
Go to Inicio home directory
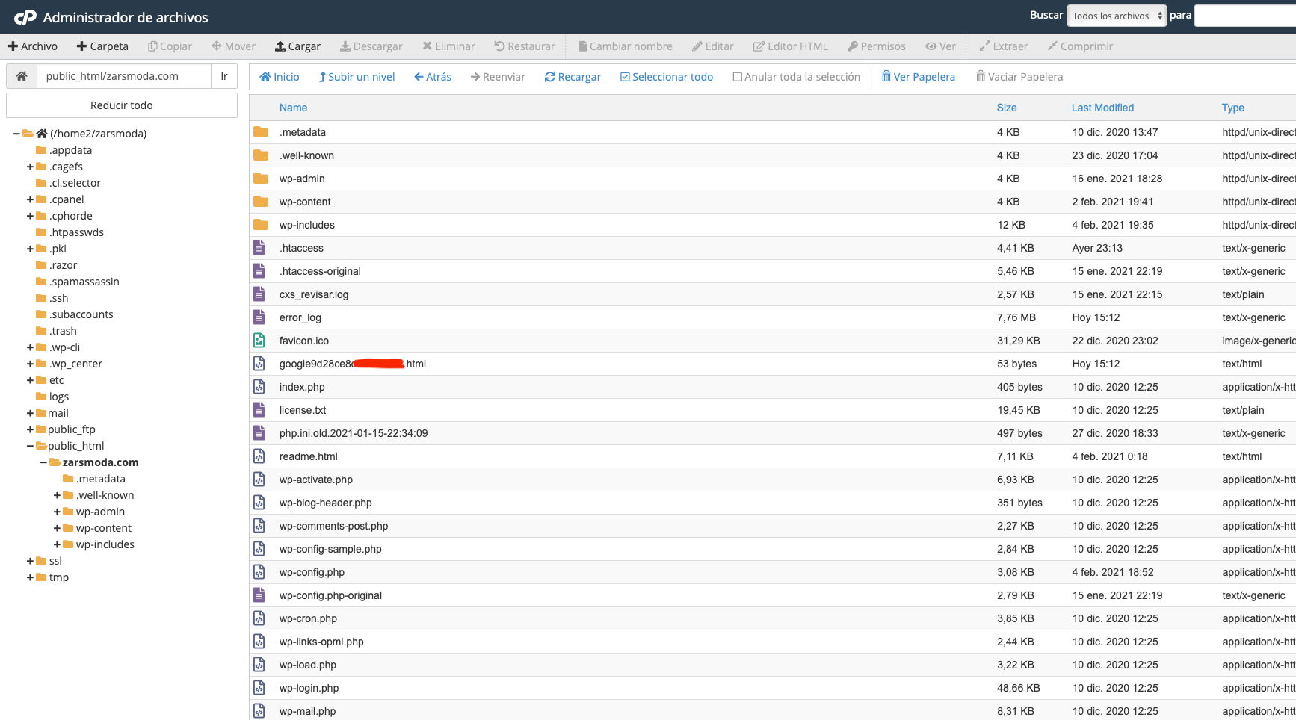tap(280, 77)
